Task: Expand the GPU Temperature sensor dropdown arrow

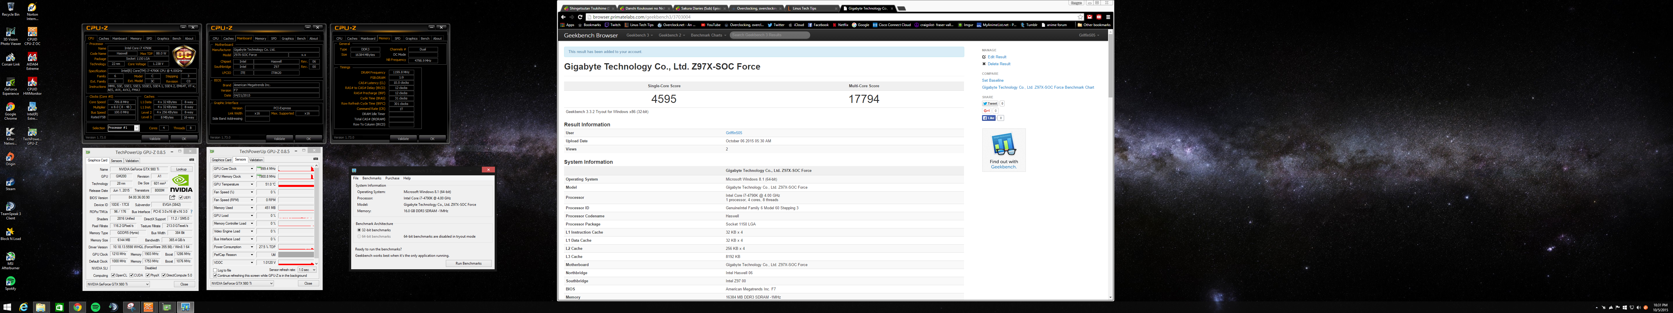Action: tap(252, 184)
